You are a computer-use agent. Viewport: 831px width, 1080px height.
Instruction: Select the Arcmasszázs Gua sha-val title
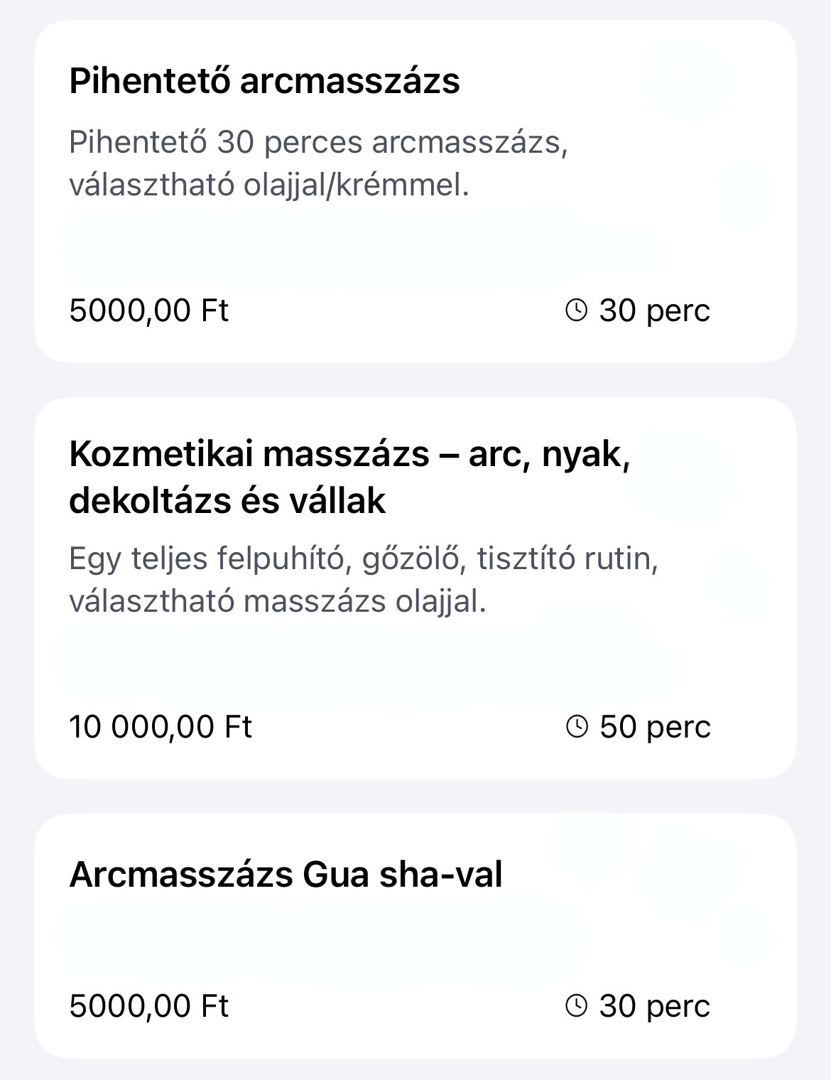click(286, 874)
